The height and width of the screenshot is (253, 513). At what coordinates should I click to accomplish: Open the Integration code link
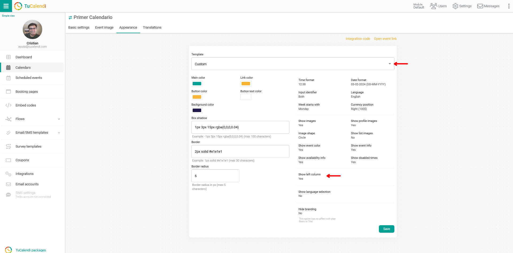pos(358,39)
